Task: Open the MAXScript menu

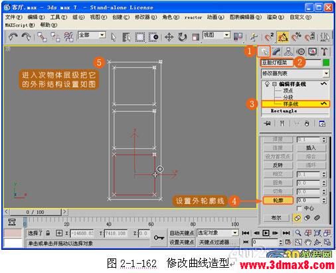Action: (20, 25)
